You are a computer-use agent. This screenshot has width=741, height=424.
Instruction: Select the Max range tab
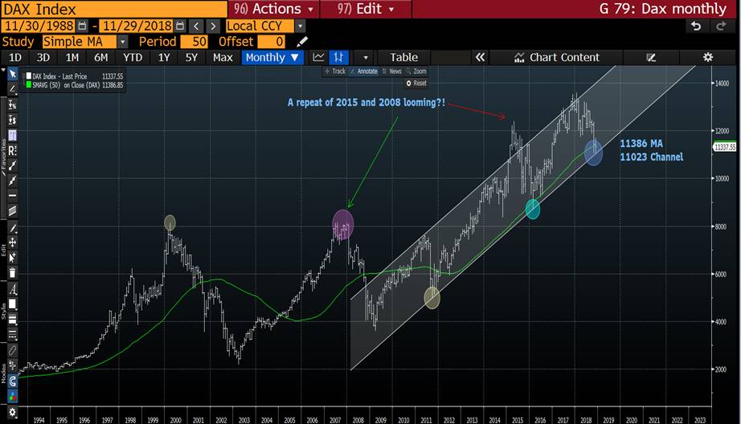(223, 57)
